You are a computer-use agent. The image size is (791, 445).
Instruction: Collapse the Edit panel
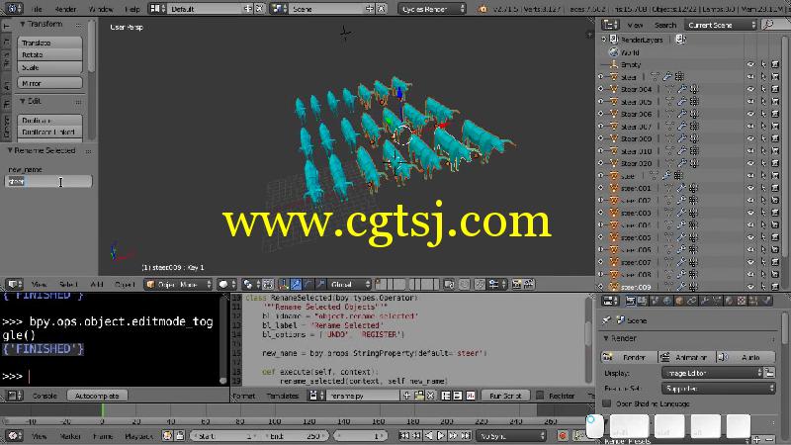23,102
